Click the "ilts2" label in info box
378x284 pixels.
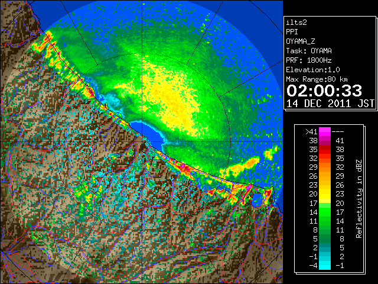point(296,22)
